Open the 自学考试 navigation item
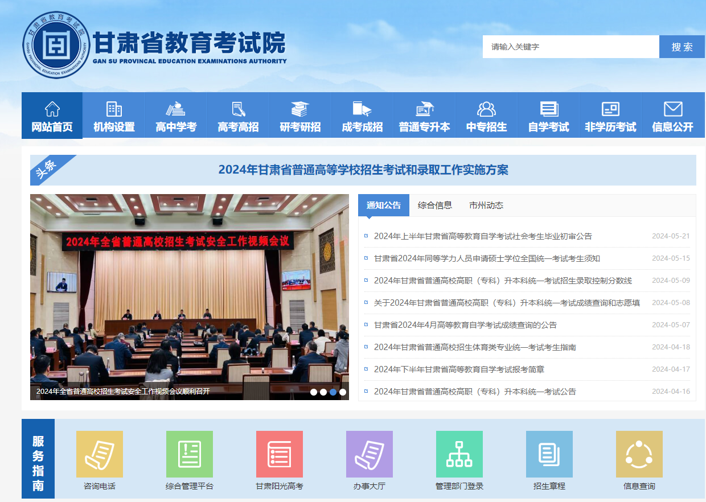Viewport: 706px width, 502px height. [x=549, y=116]
